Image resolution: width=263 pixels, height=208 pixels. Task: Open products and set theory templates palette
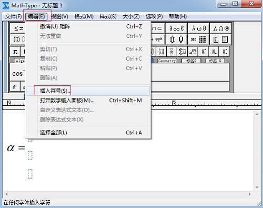(x=176, y=39)
